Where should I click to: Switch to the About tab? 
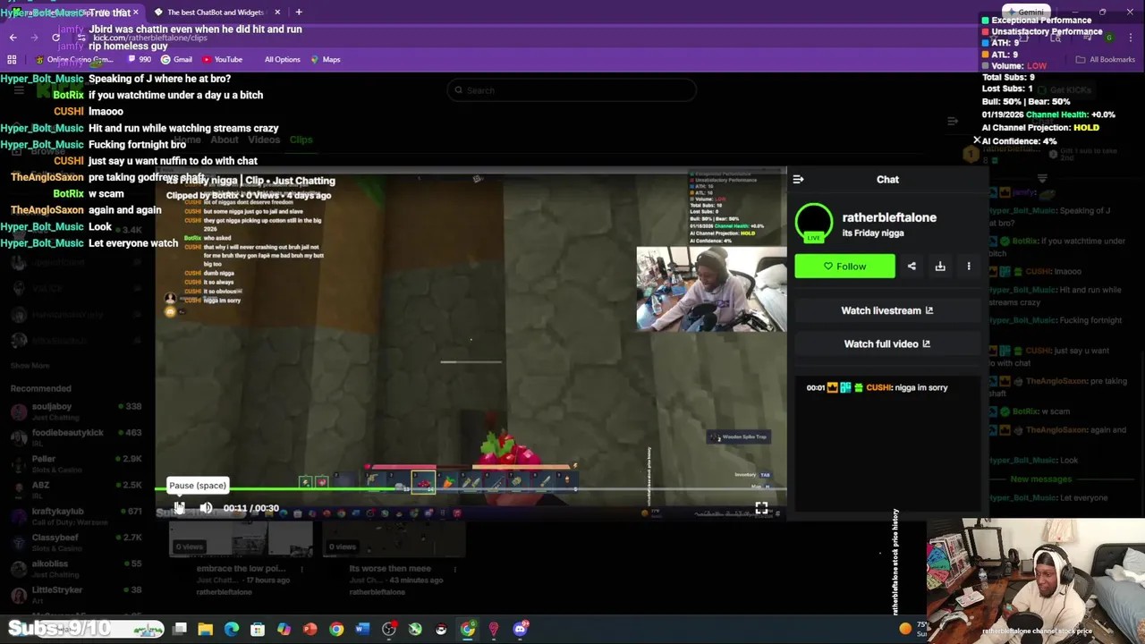click(x=224, y=140)
